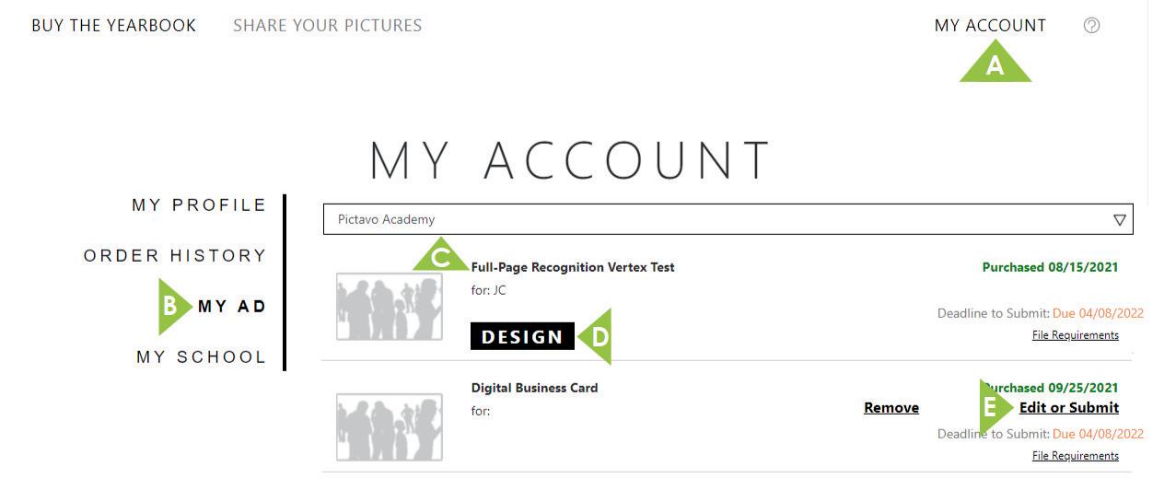Click green arrow marker D
The height and width of the screenshot is (490, 1164).
pyautogui.click(x=598, y=336)
